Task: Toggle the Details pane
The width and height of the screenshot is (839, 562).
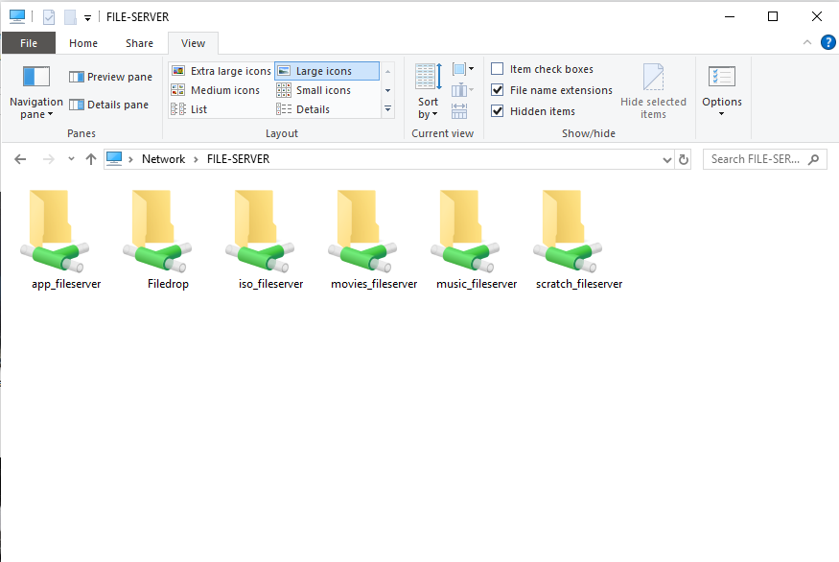Action: (109, 105)
